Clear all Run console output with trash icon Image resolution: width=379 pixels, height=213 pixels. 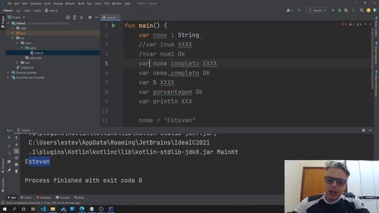[x=17, y=171]
